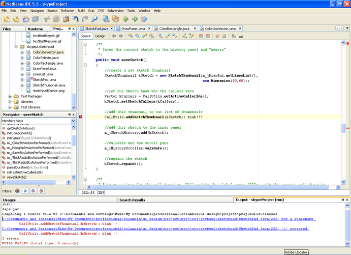Go forward using editor toolbar right arrow
Viewport: 351px width, 255px height.
[121, 36]
